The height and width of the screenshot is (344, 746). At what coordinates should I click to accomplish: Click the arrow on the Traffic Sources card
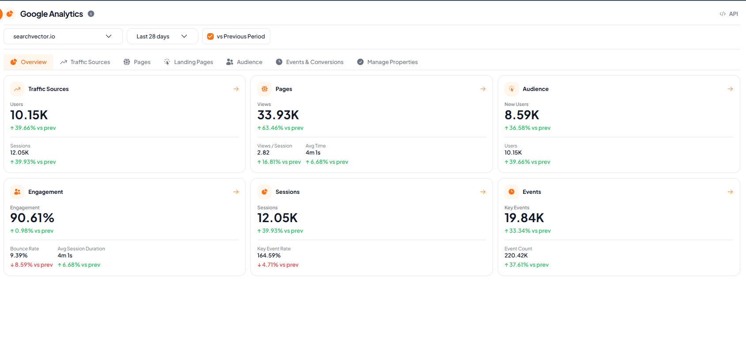(x=236, y=89)
